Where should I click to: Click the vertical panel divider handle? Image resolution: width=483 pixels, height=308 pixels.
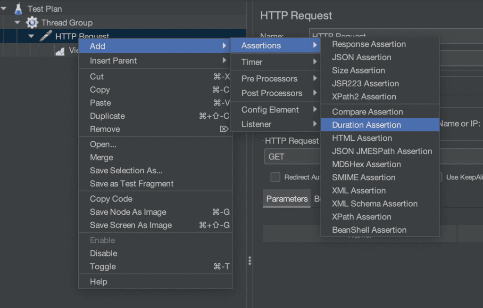(x=250, y=260)
